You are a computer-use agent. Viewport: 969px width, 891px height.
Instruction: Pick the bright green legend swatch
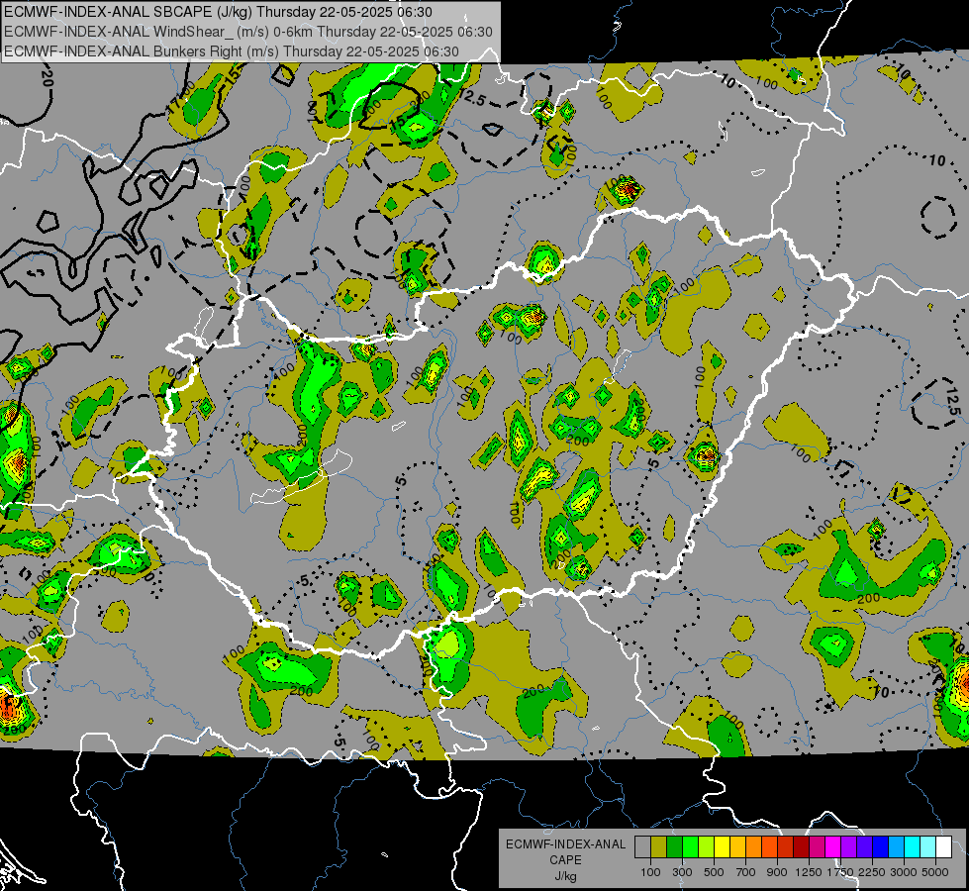[690, 847]
